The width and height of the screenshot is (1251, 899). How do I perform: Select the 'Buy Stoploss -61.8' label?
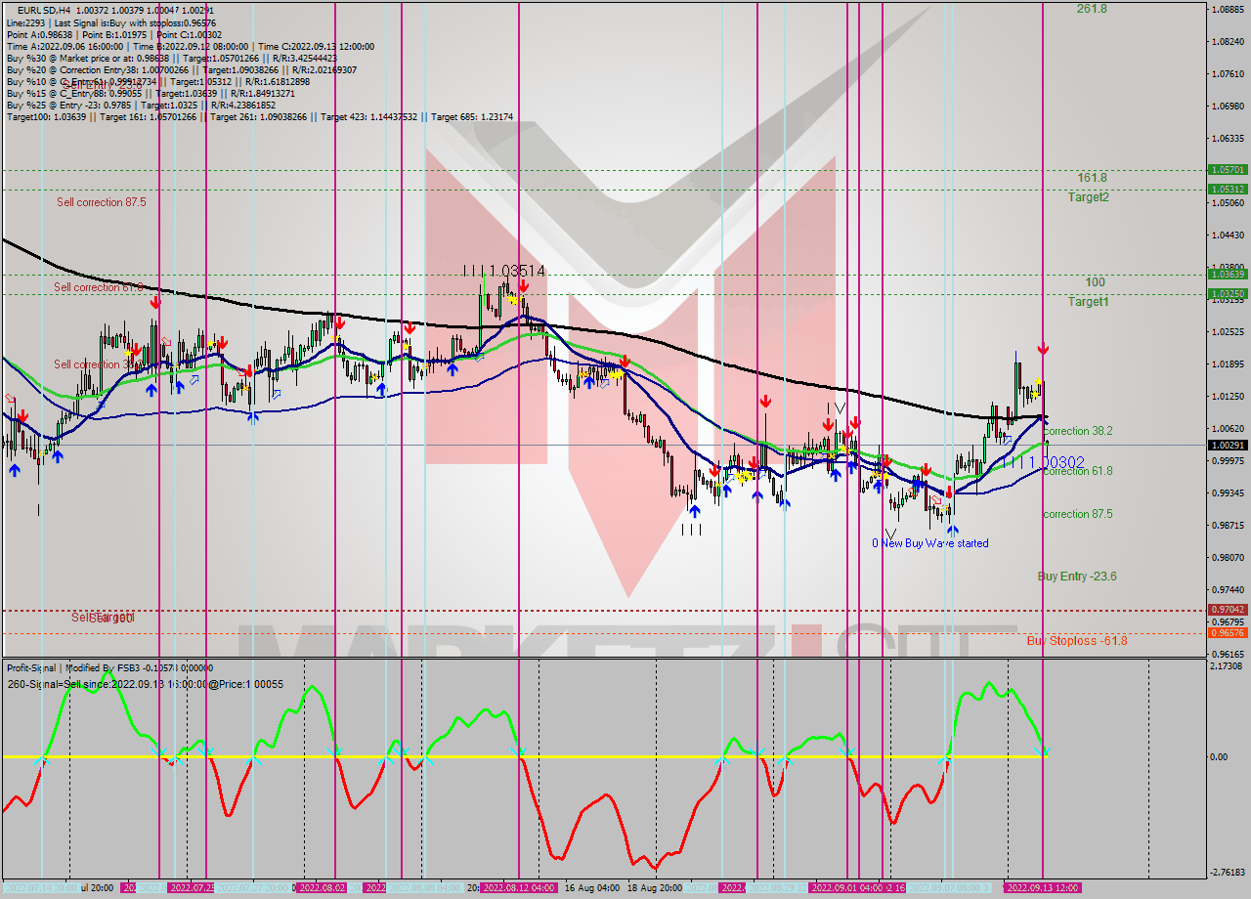[x=1077, y=641]
